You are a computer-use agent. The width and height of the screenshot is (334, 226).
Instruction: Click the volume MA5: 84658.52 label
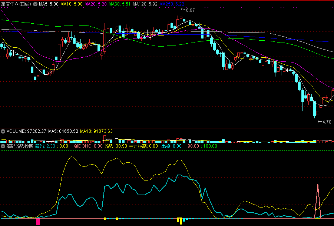[63, 131]
